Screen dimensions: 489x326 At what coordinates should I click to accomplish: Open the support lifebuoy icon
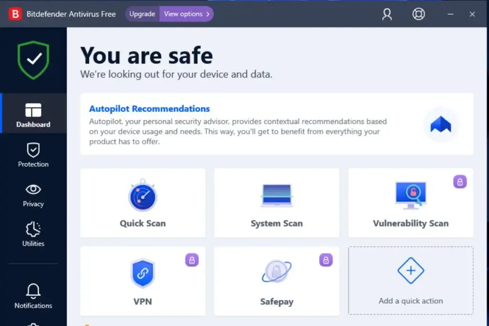(418, 14)
